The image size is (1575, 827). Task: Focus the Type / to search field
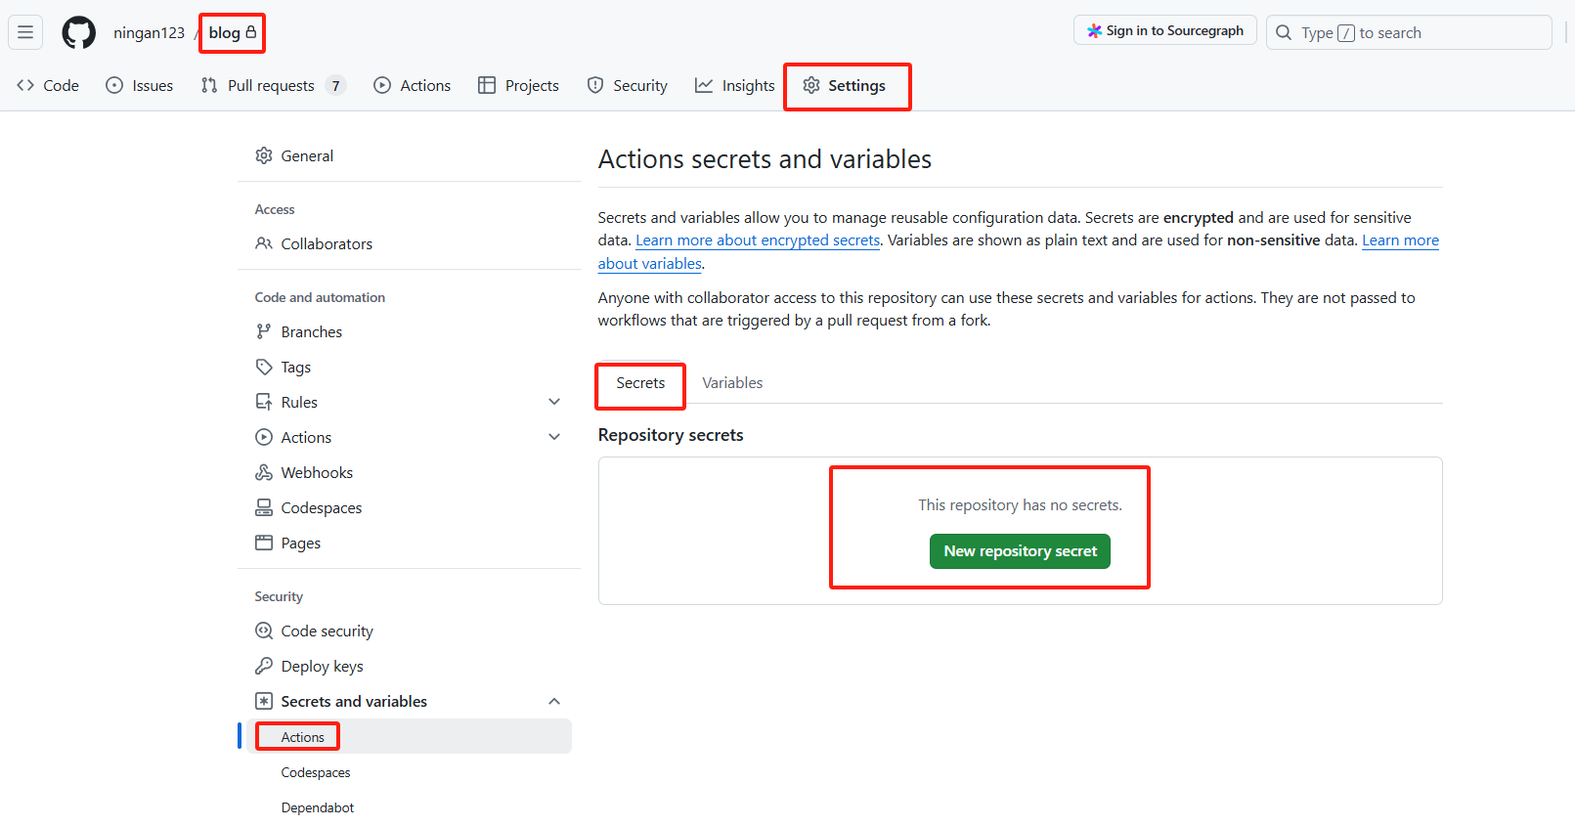1409,32
